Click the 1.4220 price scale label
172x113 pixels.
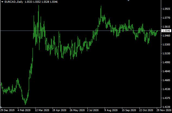[166, 107]
